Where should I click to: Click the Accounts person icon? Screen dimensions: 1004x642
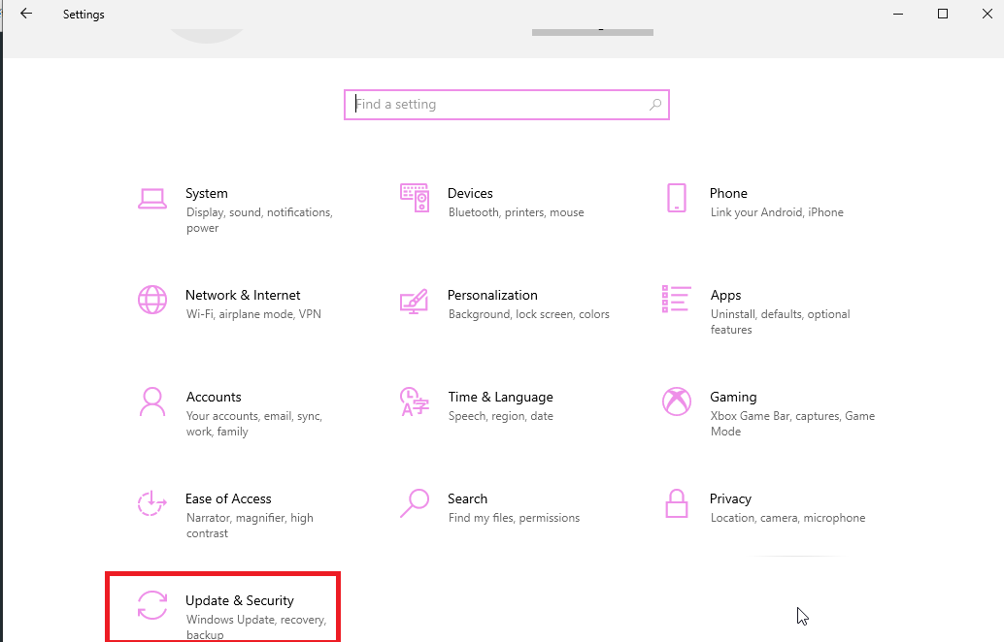pyautogui.click(x=152, y=401)
